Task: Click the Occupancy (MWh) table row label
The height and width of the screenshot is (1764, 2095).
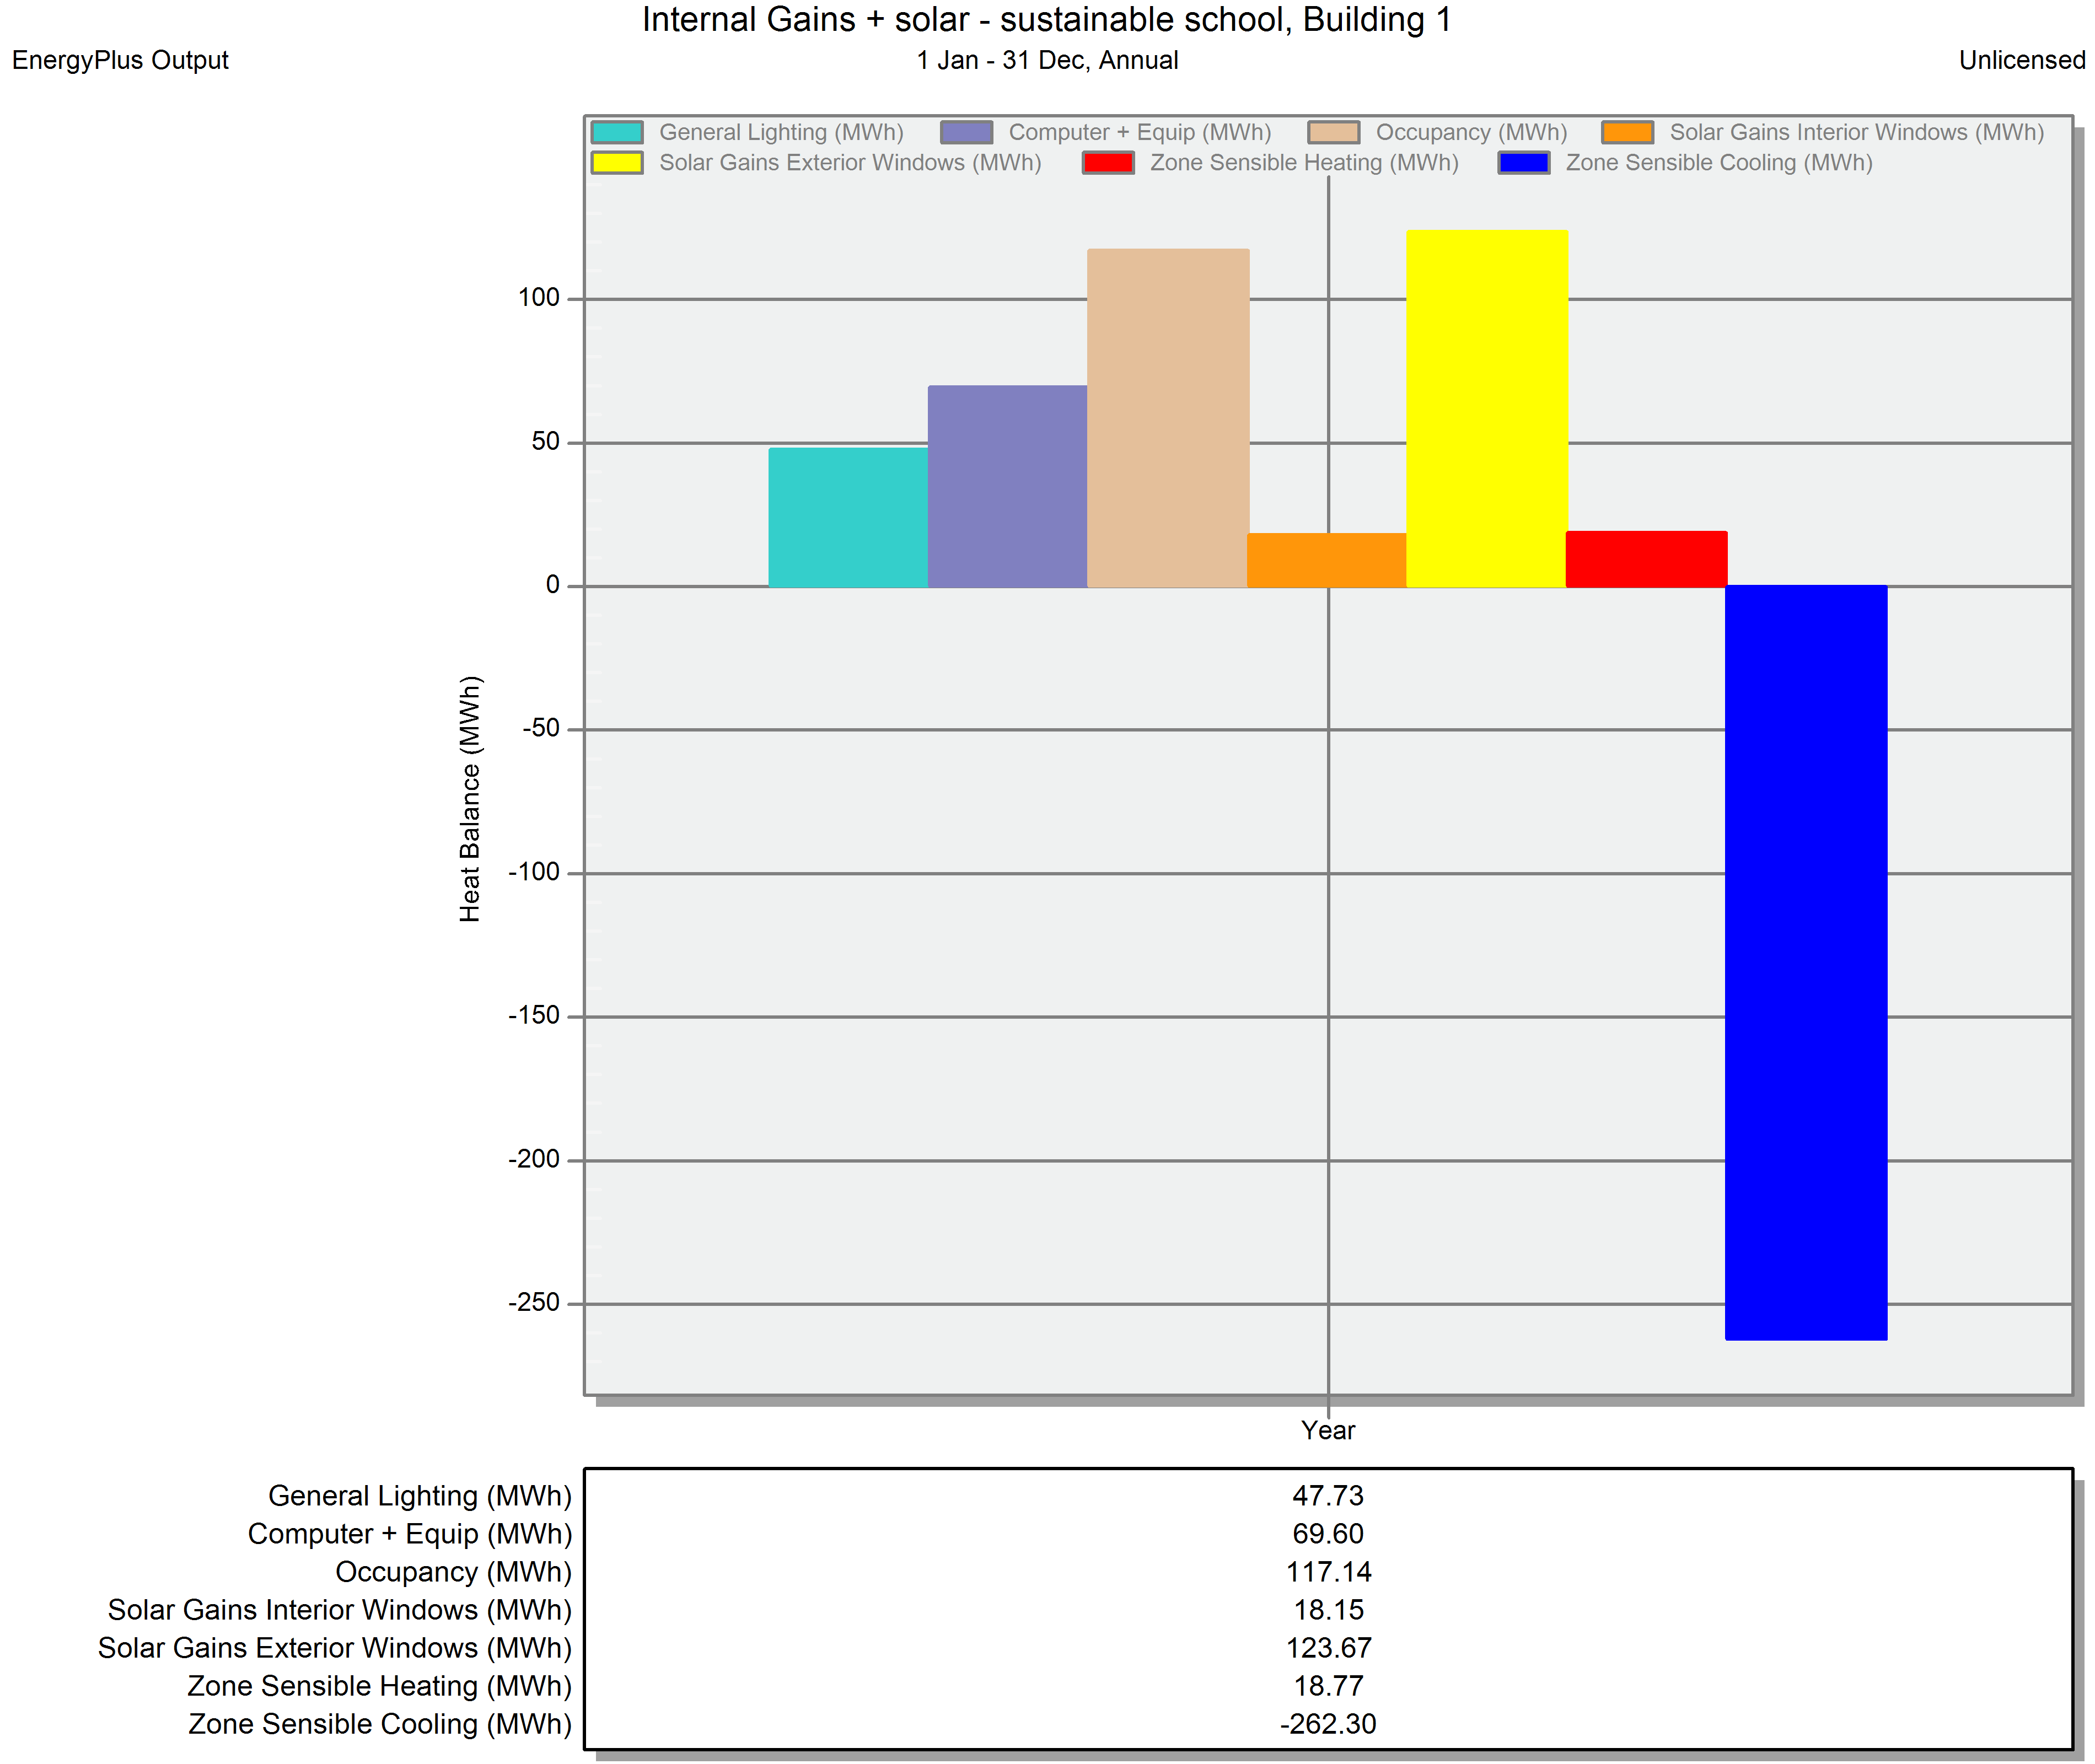Action: pos(454,1572)
